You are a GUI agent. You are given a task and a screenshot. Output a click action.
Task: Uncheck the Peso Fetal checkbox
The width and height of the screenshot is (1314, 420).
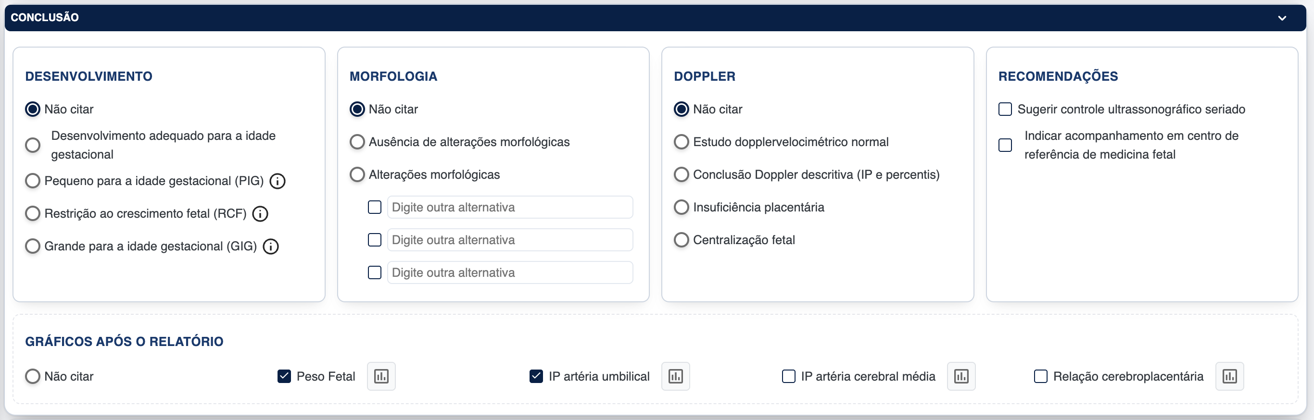pyautogui.click(x=284, y=376)
